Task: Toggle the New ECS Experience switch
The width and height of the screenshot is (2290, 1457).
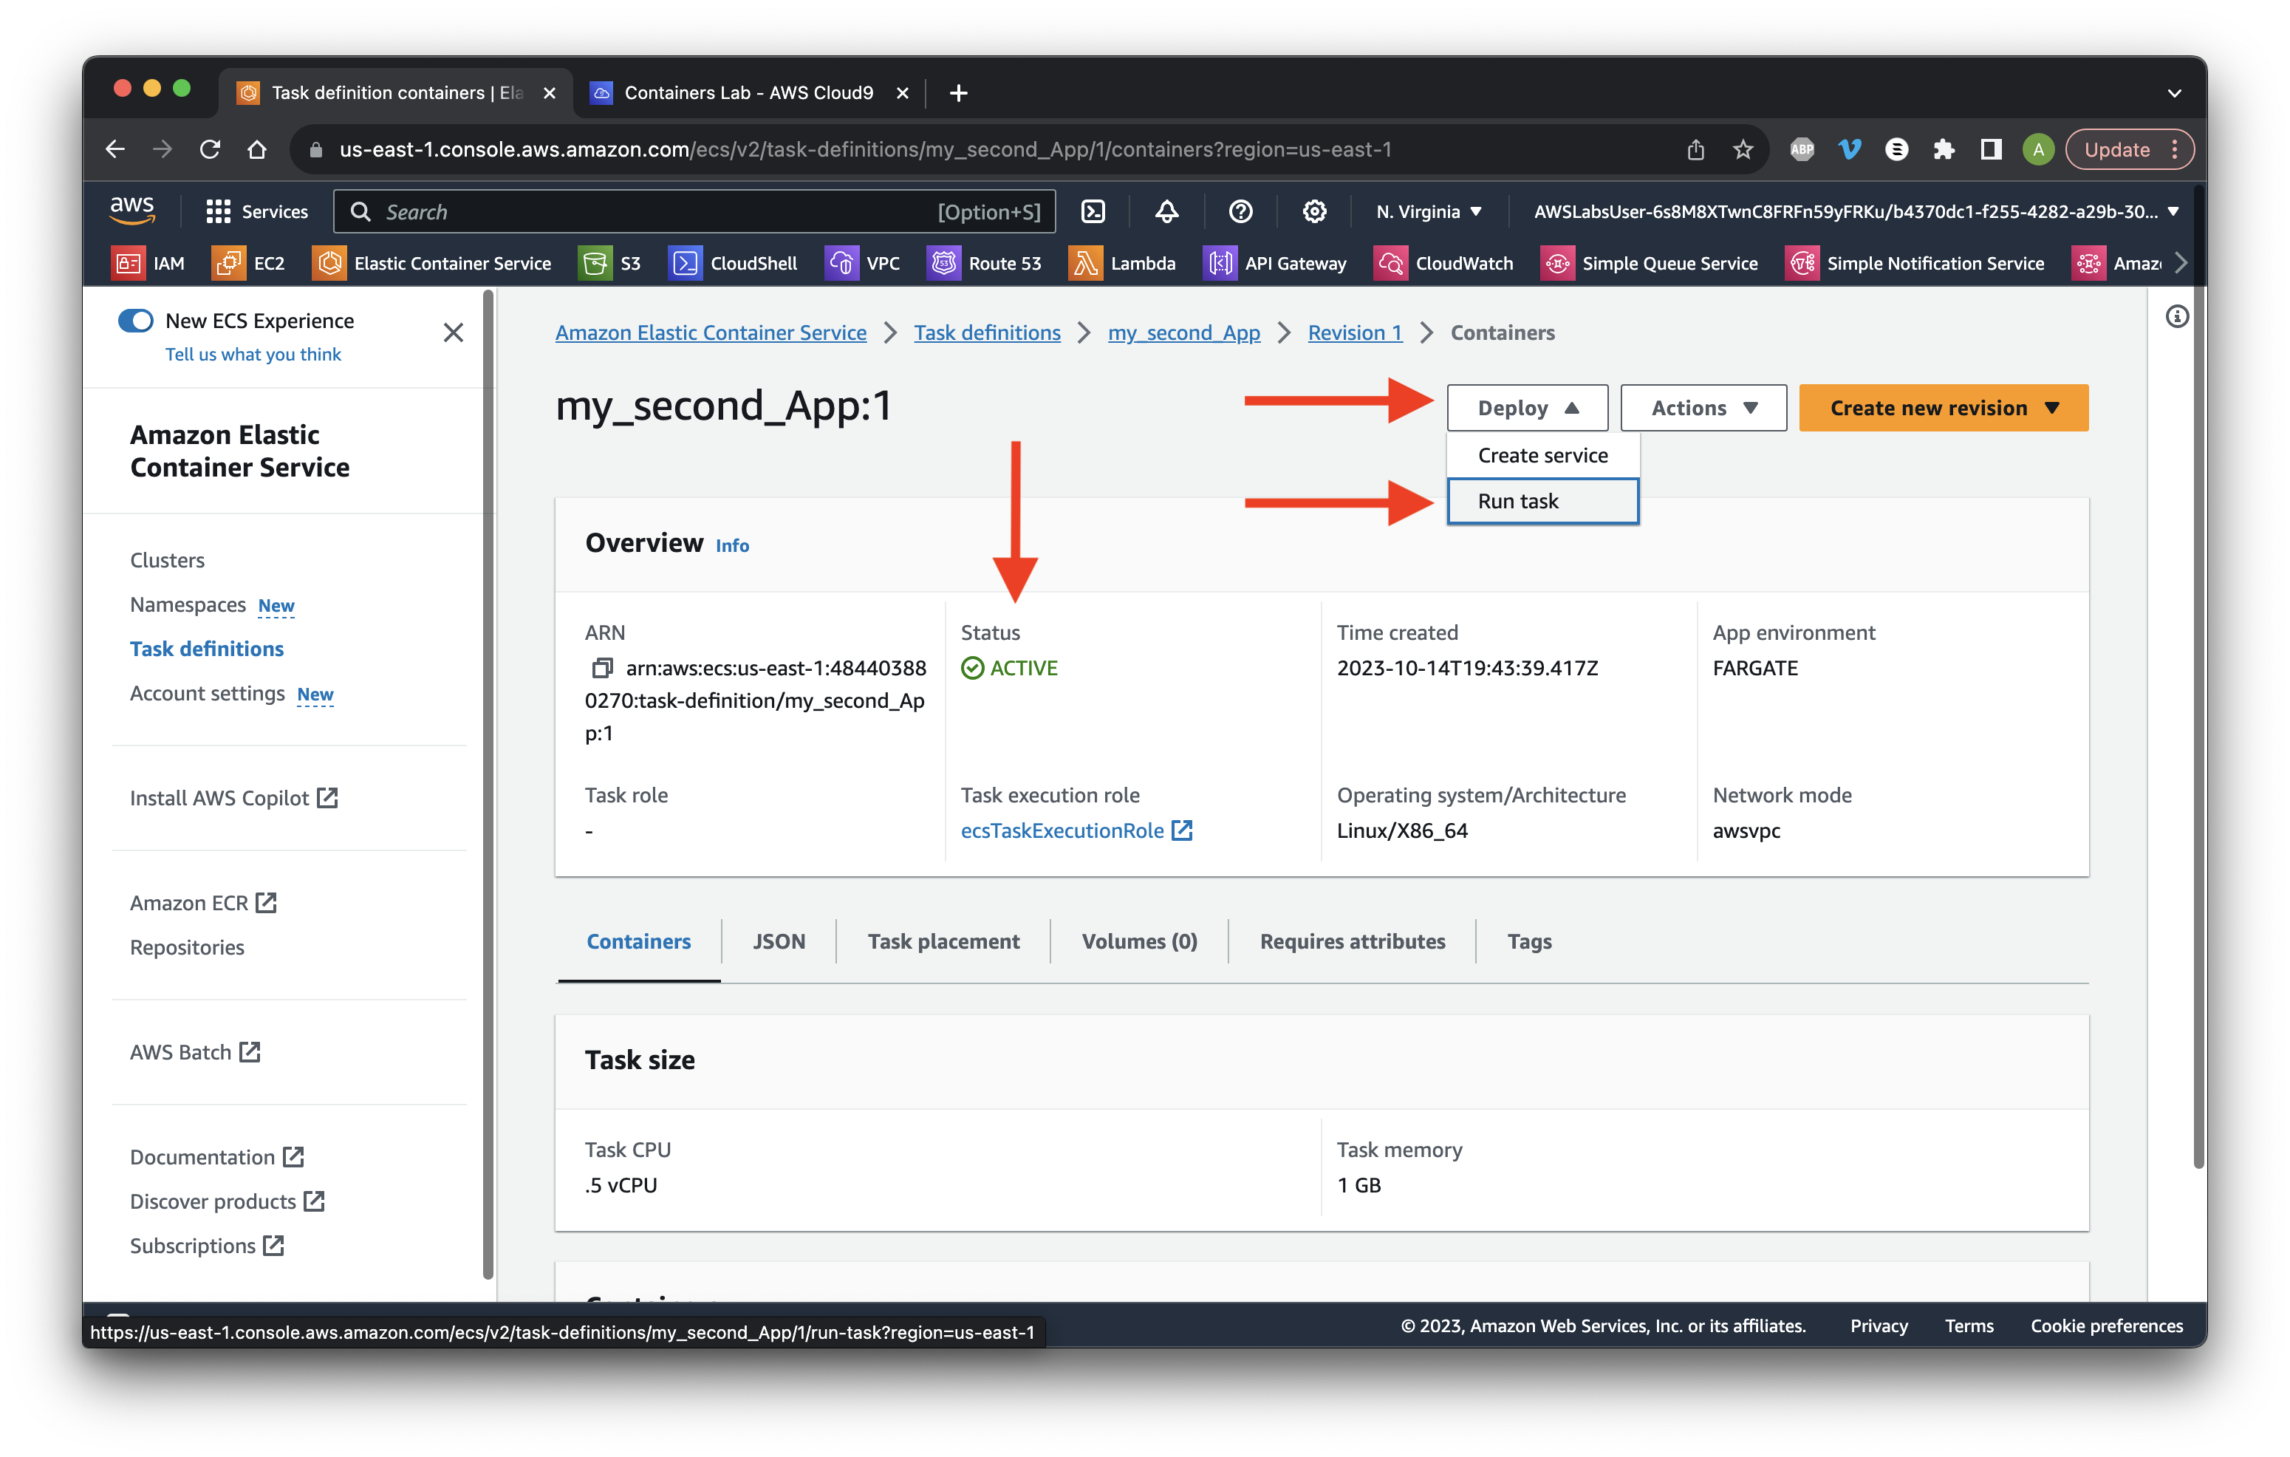Action: point(136,321)
